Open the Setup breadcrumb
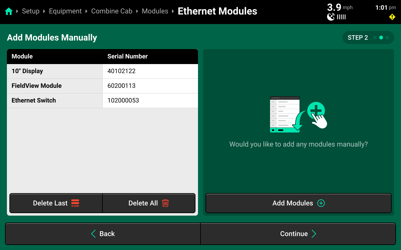Screen dimensions: 401x250 point(31,11)
